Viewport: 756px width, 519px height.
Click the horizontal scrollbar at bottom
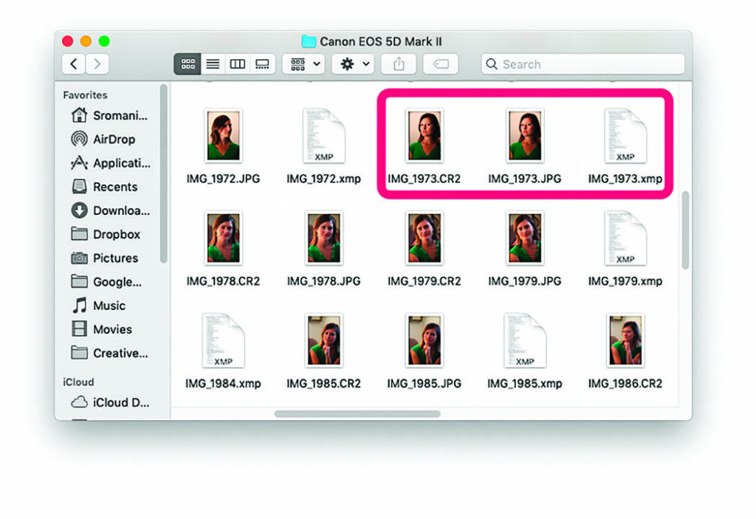click(x=357, y=414)
